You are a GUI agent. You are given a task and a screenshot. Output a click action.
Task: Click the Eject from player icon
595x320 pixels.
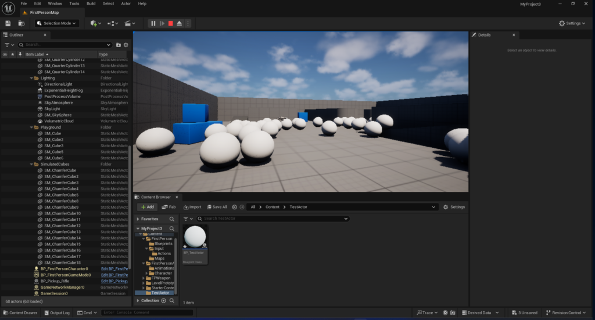[180, 23]
